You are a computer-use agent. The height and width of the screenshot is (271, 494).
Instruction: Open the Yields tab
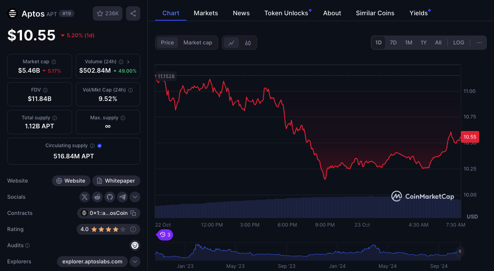420,13
